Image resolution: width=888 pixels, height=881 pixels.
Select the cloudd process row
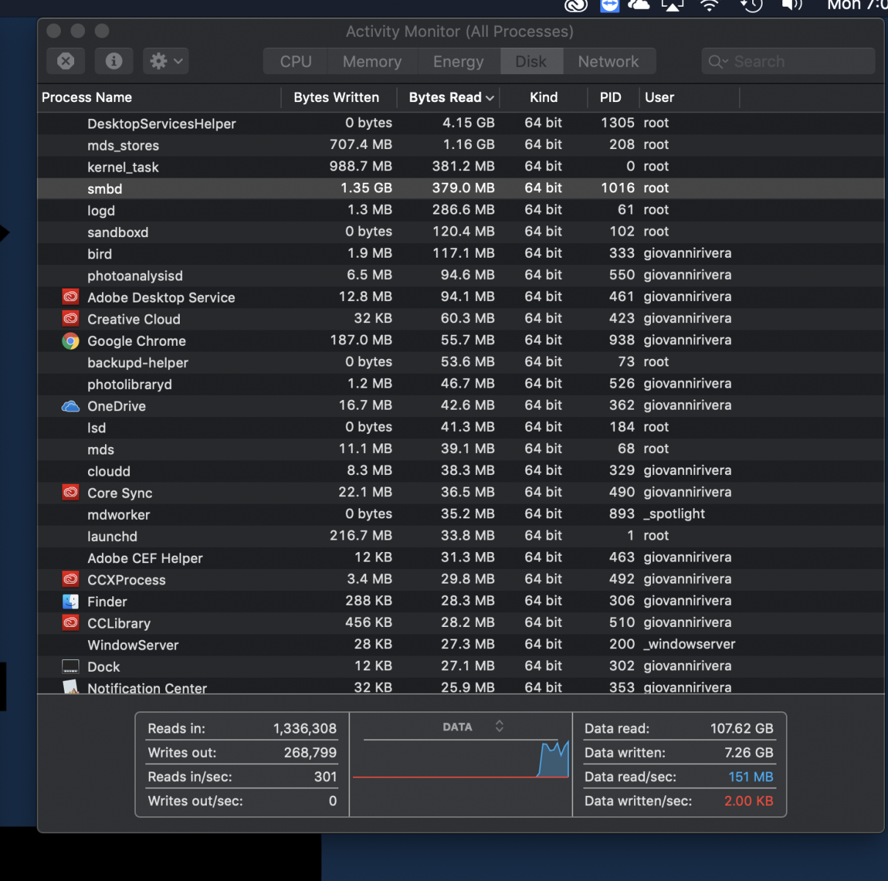(x=461, y=471)
